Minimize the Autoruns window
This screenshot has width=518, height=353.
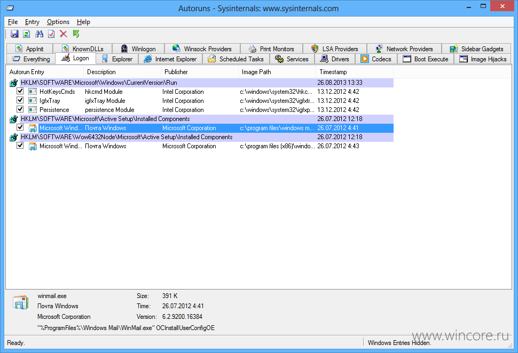[469, 6]
